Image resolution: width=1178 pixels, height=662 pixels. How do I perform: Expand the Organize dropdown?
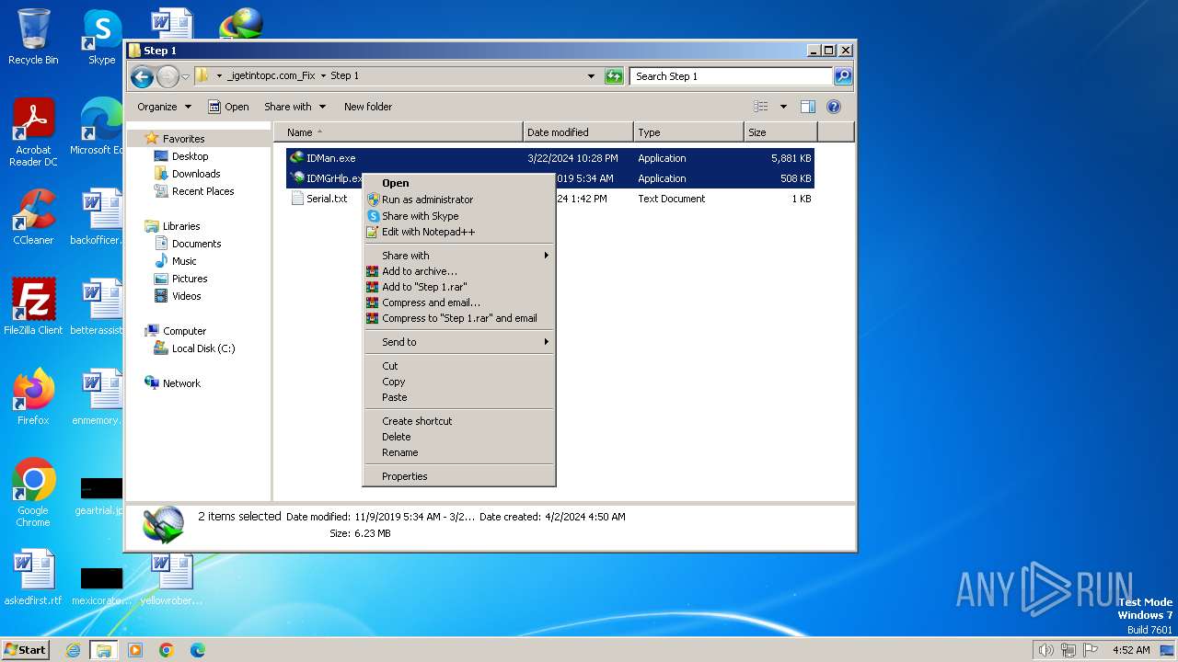coord(165,107)
